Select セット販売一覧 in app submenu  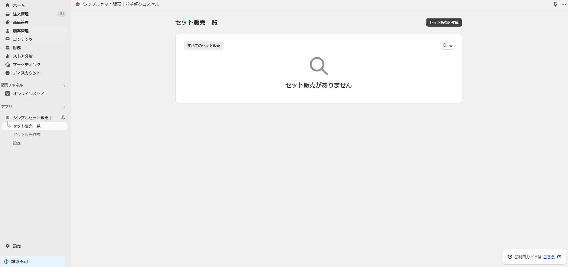point(34,126)
